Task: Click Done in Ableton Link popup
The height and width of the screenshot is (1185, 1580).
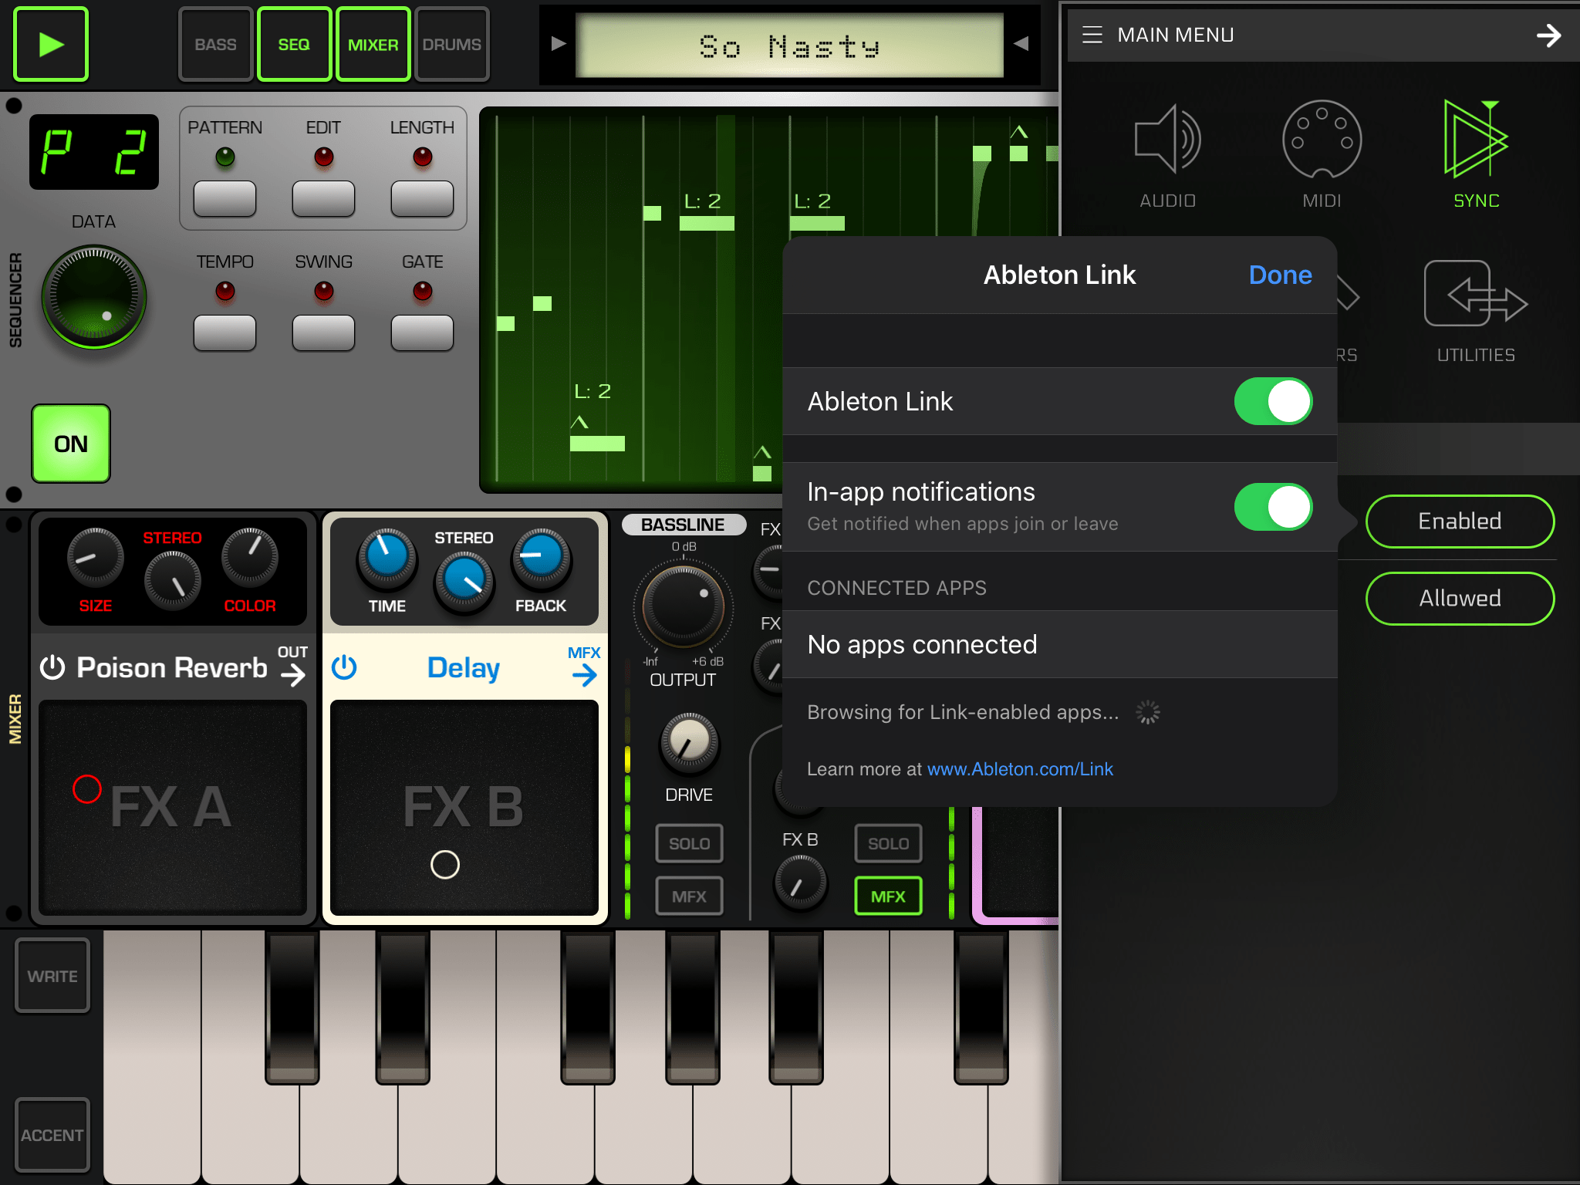Action: point(1279,275)
